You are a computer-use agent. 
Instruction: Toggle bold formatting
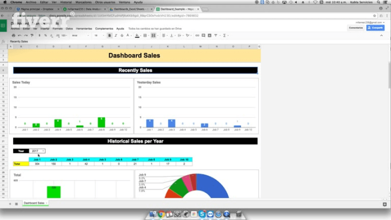click(x=109, y=36)
